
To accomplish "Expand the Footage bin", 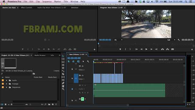I will tap(6, 84).
